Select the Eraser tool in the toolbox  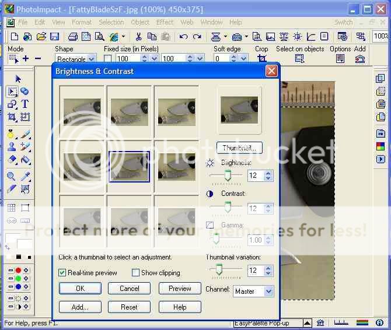click(x=12, y=159)
